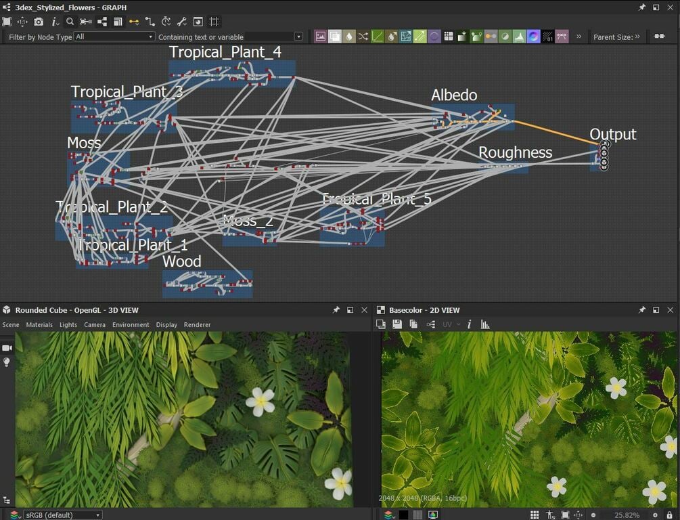Open the graph info display options
Screen dimensions: 680x520
tap(55, 22)
